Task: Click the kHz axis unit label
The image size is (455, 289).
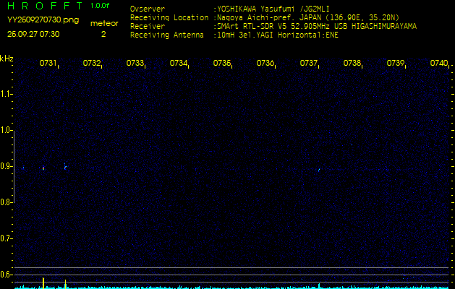Action: point(7,59)
